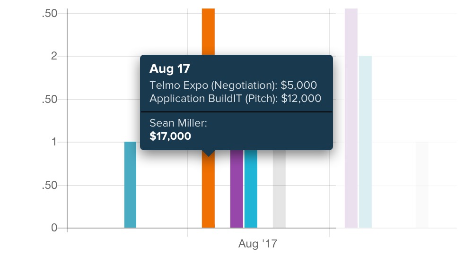Select the Application BuildIT (Pitch) $12,000 line
The width and height of the screenshot is (473, 255).
tap(235, 98)
